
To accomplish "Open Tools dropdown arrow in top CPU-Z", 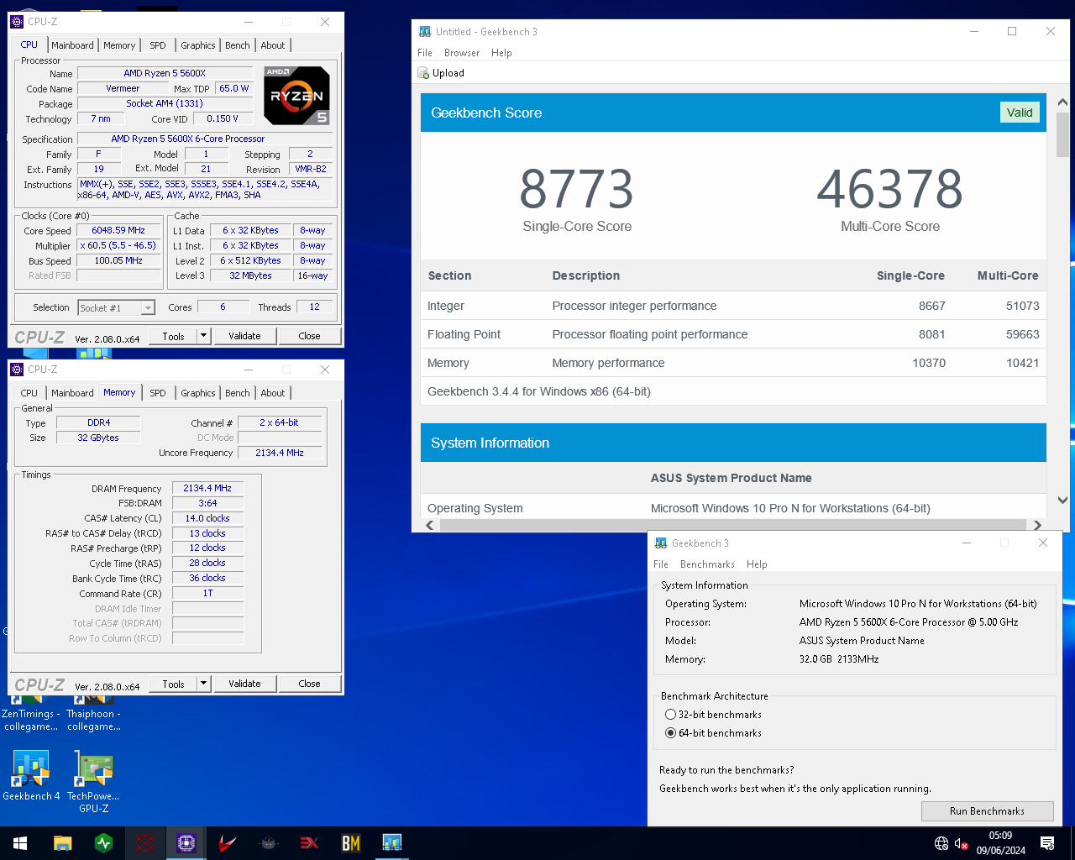I will pos(203,336).
